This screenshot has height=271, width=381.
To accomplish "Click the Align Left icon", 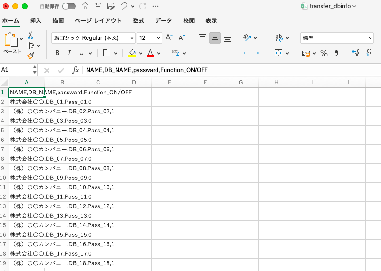I will [x=203, y=53].
